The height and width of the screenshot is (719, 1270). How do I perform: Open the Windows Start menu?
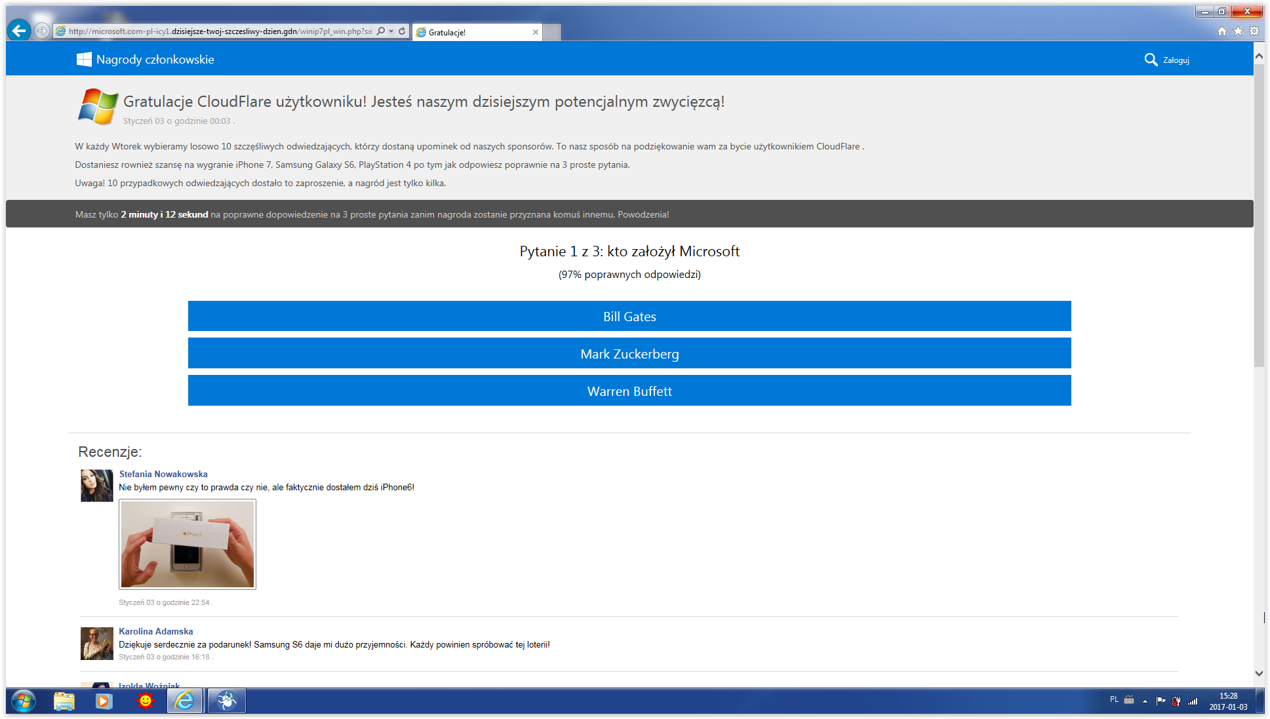[23, 701]
